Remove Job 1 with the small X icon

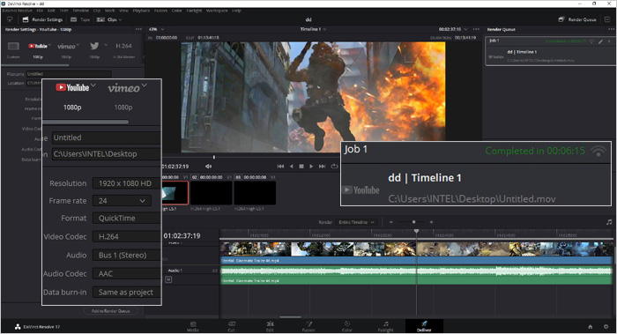coord(609,41)
